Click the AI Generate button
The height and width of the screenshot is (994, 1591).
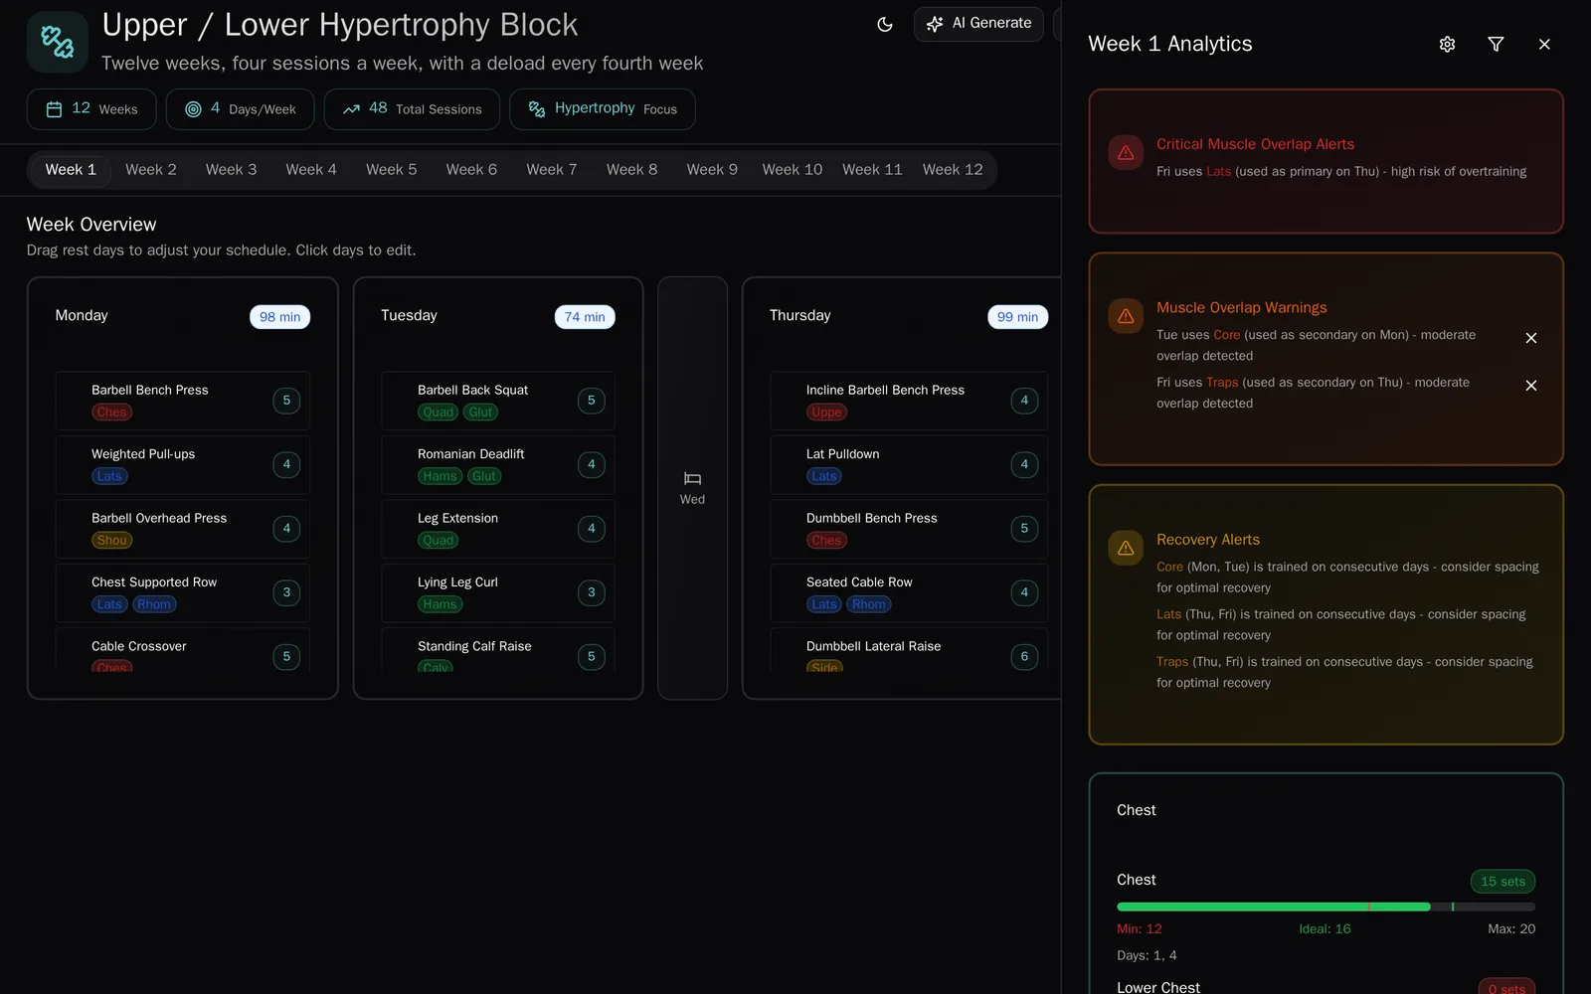978,24
